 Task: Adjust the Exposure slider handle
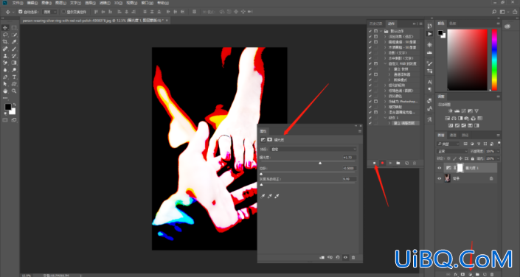pyautogui.click(x=320, y=163)
